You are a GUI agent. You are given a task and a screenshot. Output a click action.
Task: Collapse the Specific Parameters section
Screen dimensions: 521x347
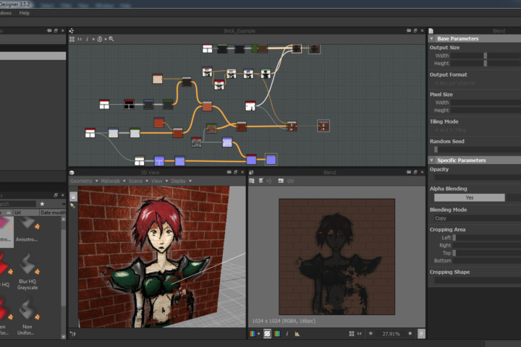click(432, 160)
